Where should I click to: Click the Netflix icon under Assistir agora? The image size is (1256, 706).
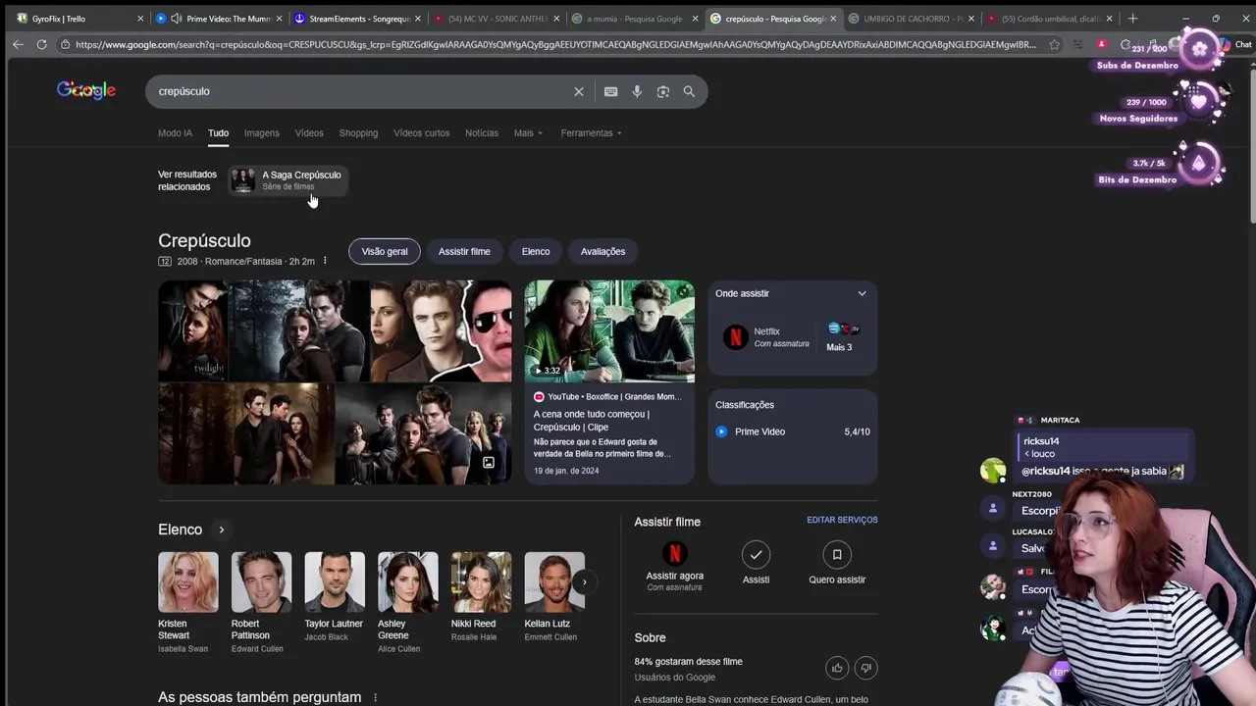(674, 554)
